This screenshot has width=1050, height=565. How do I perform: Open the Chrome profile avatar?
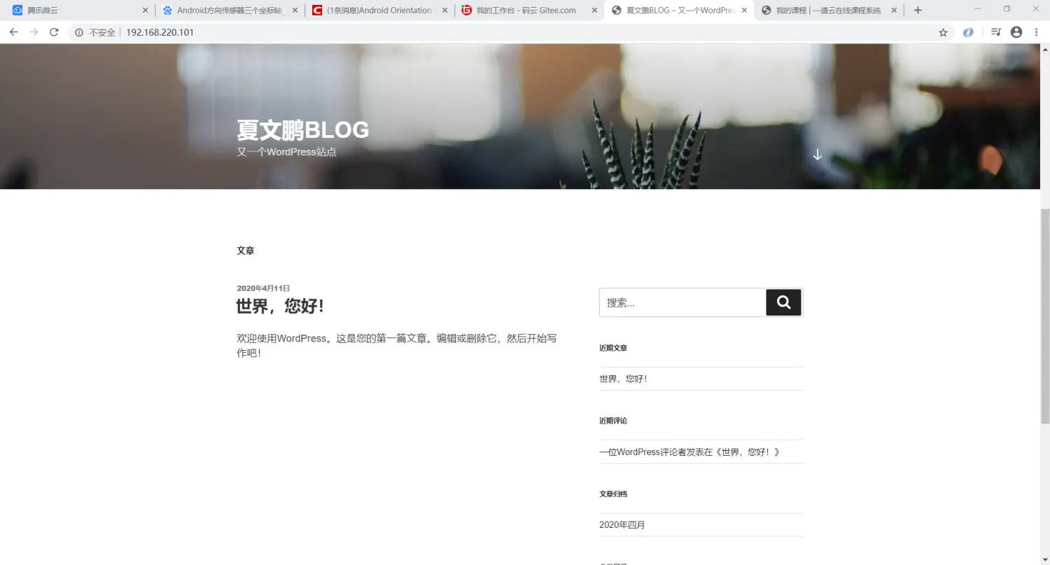(x=1016, y=32)
